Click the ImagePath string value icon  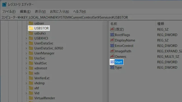click(112, 51)
